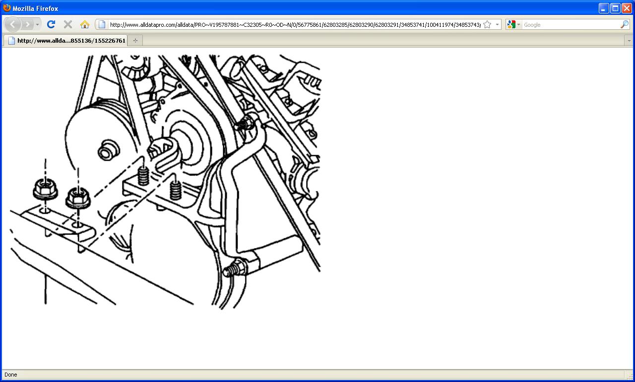Click the 'Done' status bar text
The width and height of the screenshot is (635, 382).
(x=10, y=375)
